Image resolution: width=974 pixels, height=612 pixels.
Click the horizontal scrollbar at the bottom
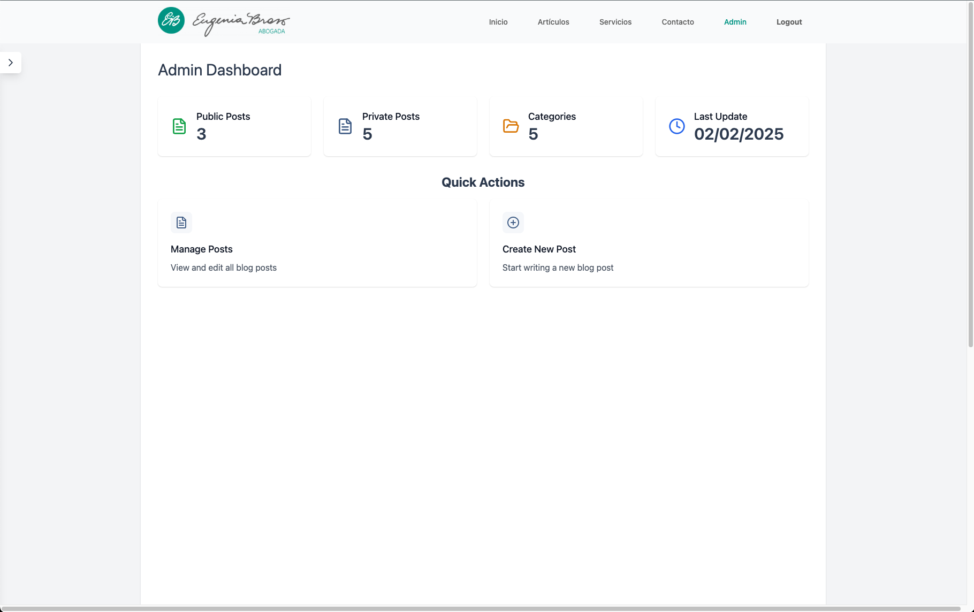[x=482, y=609]
